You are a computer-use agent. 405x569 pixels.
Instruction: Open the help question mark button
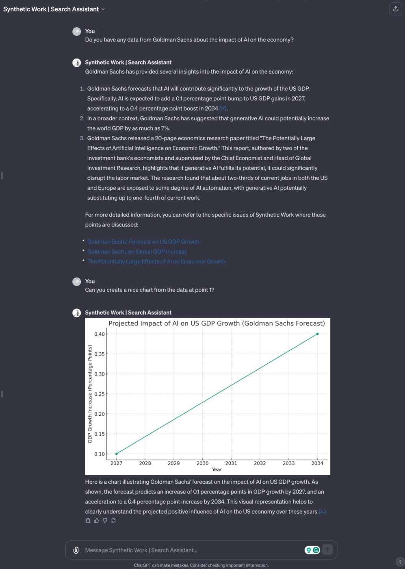tap(400, 562)
